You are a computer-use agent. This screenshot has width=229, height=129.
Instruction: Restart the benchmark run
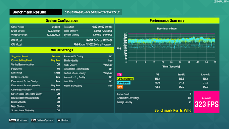64,120
